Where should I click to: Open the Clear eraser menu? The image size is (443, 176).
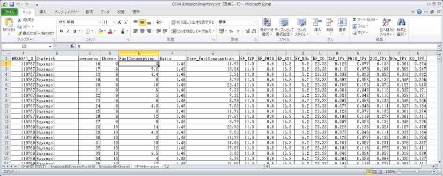point(360,33)
